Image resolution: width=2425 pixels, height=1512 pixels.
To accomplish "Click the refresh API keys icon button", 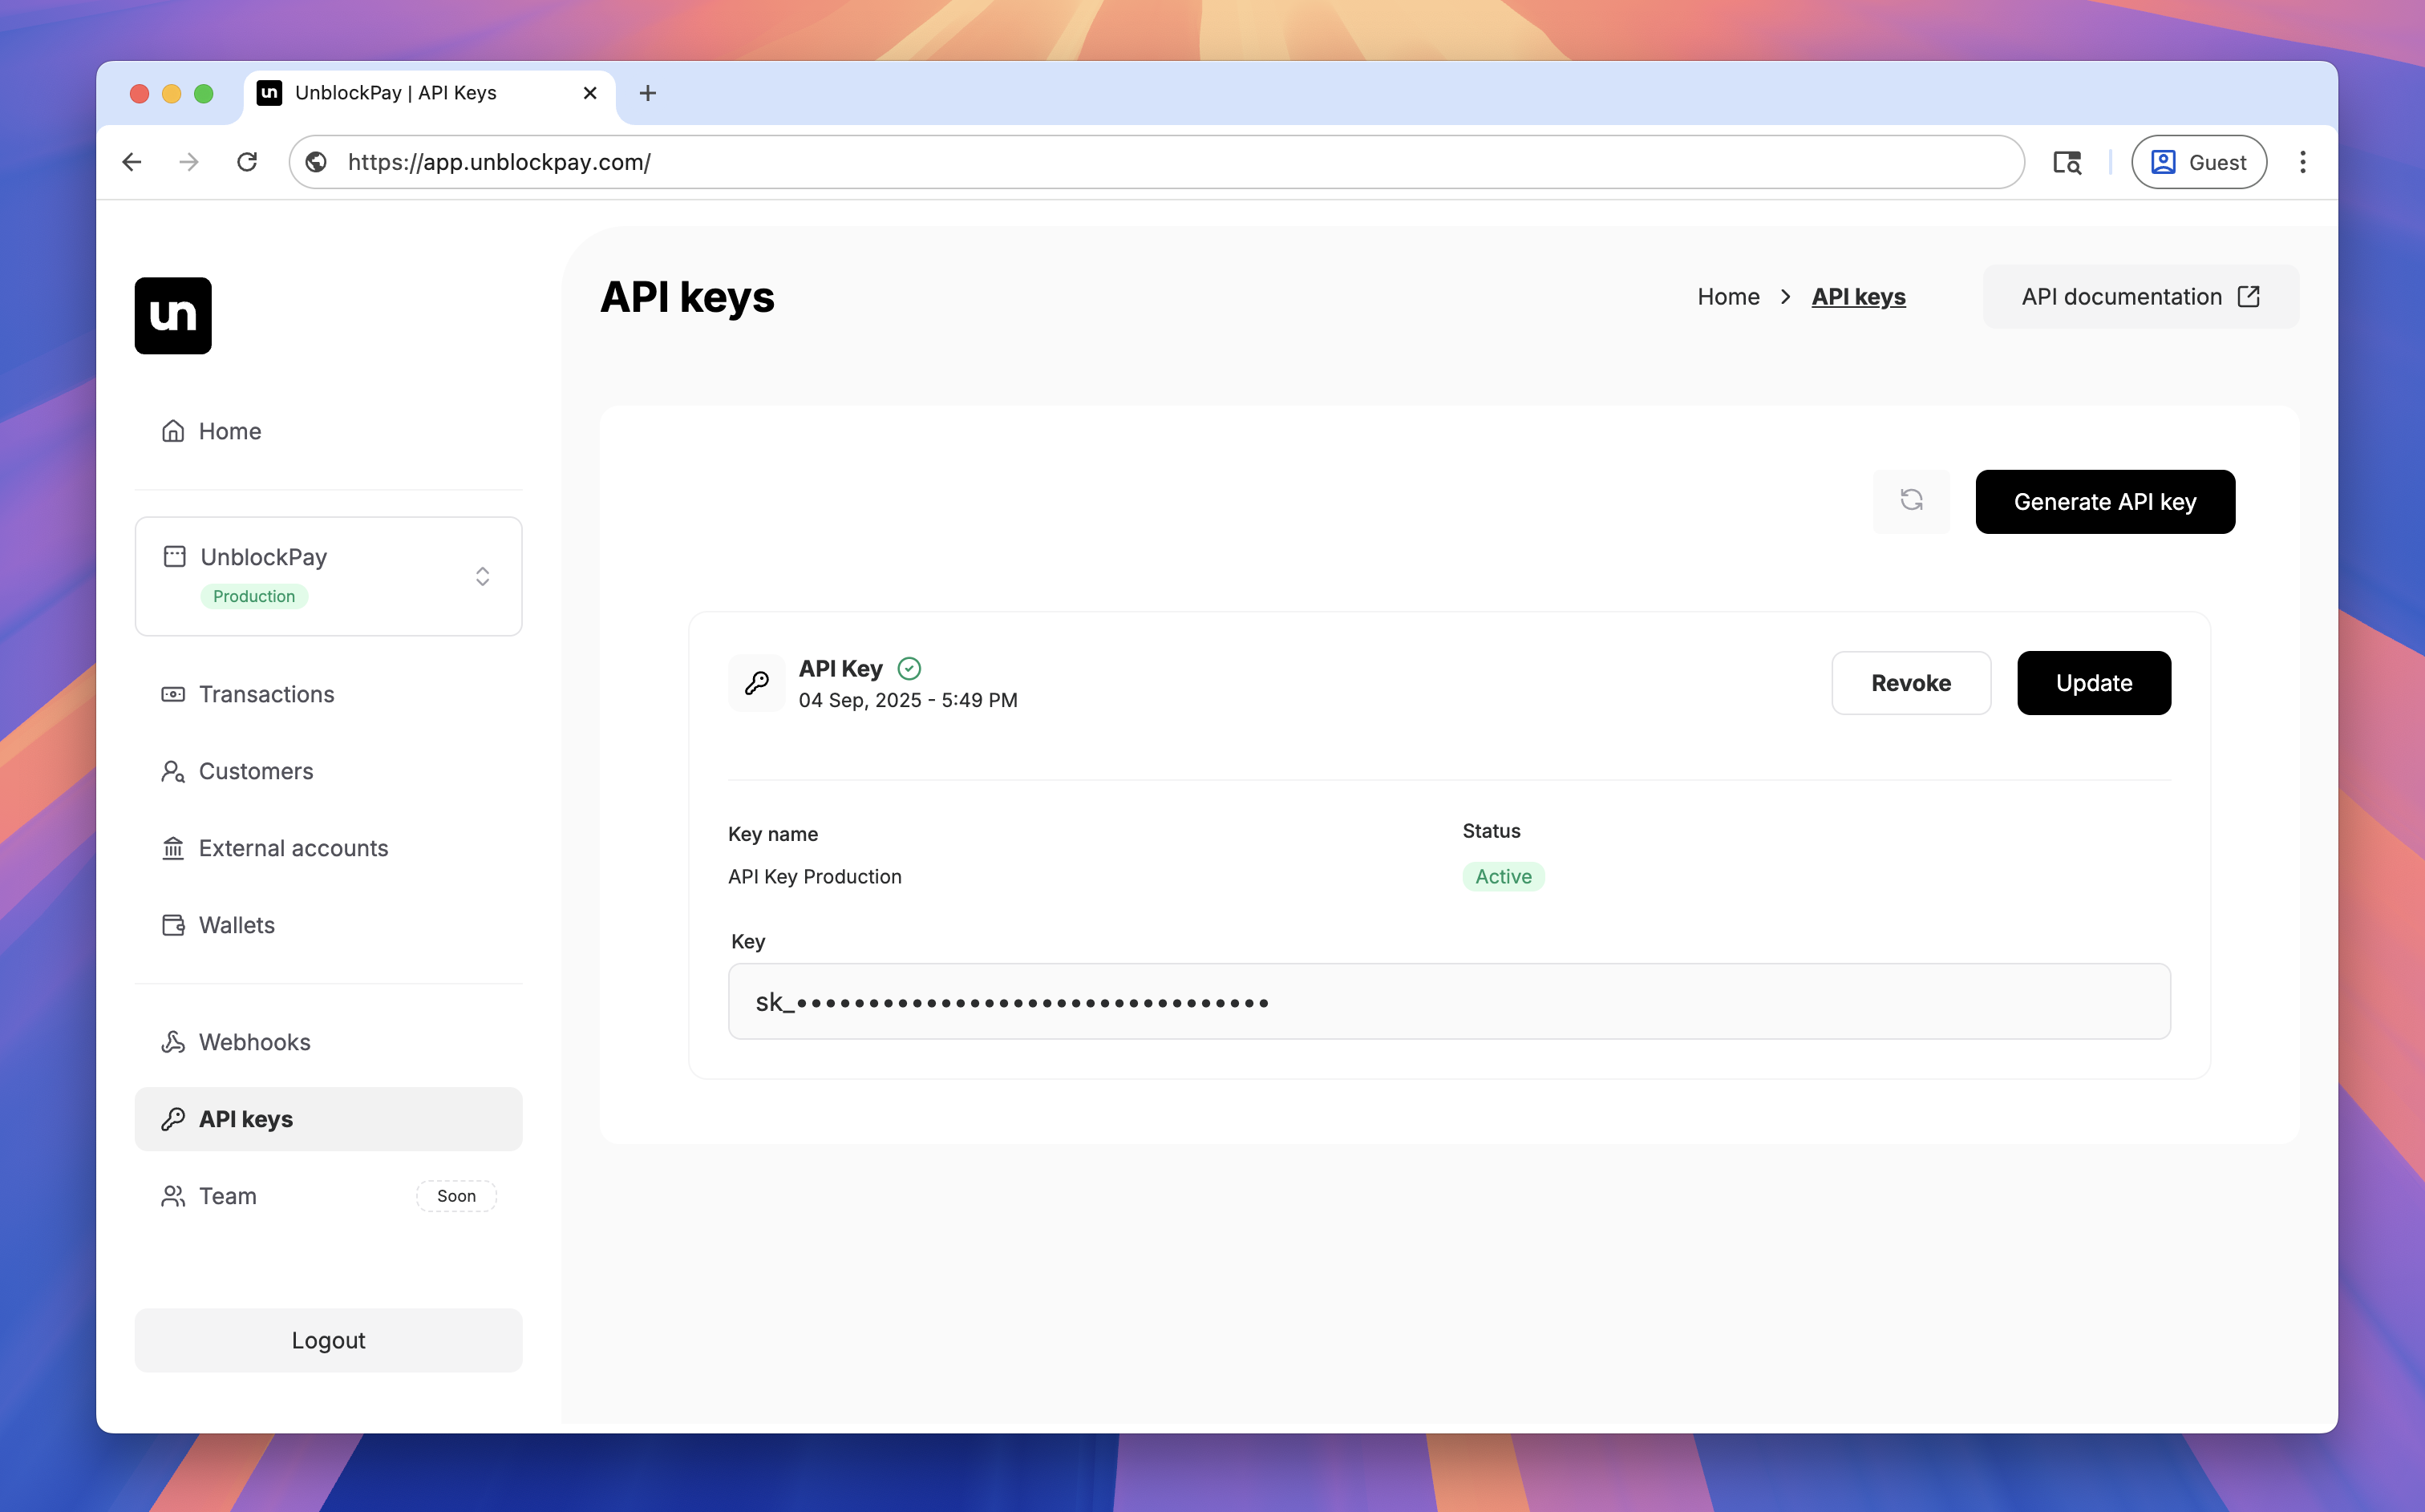I will 1911,501.
